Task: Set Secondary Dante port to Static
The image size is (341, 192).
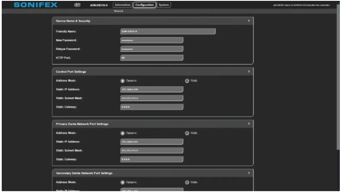Action: (187, 182)
